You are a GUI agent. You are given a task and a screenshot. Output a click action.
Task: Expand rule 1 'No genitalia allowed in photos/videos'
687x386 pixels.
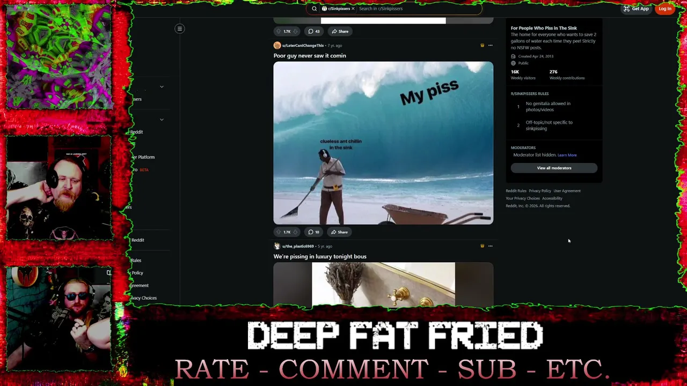tap(554, 107)
